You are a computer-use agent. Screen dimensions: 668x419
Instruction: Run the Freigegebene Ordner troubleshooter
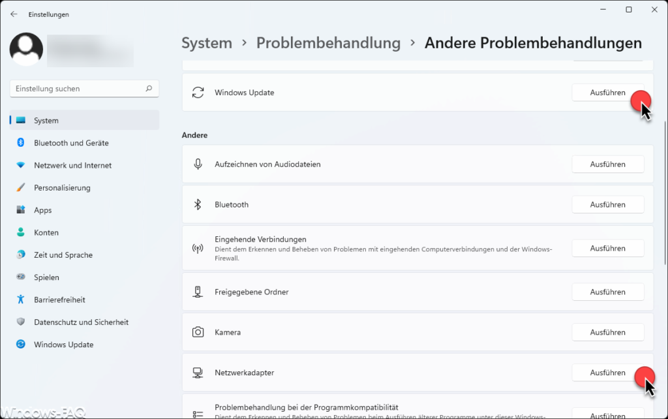point(607,292)
